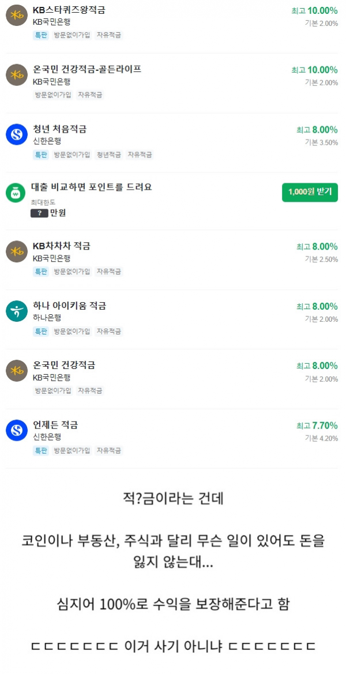The width and height of the screenshot is (346, 674).
Task: Click the 특판 tag under KB스타퀴즈왕적금
Action: (41, 35)
